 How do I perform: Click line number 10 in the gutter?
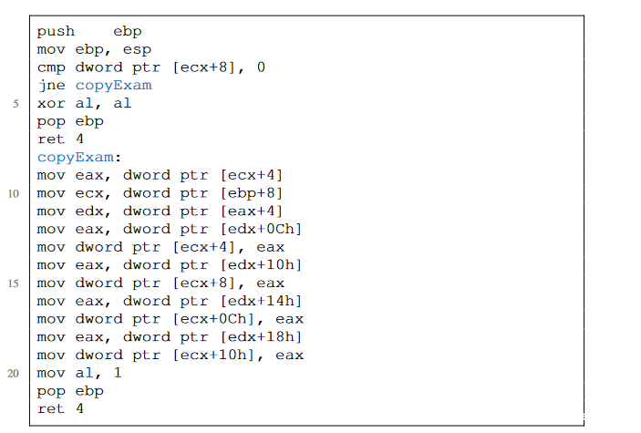click(x=14, y=193)
